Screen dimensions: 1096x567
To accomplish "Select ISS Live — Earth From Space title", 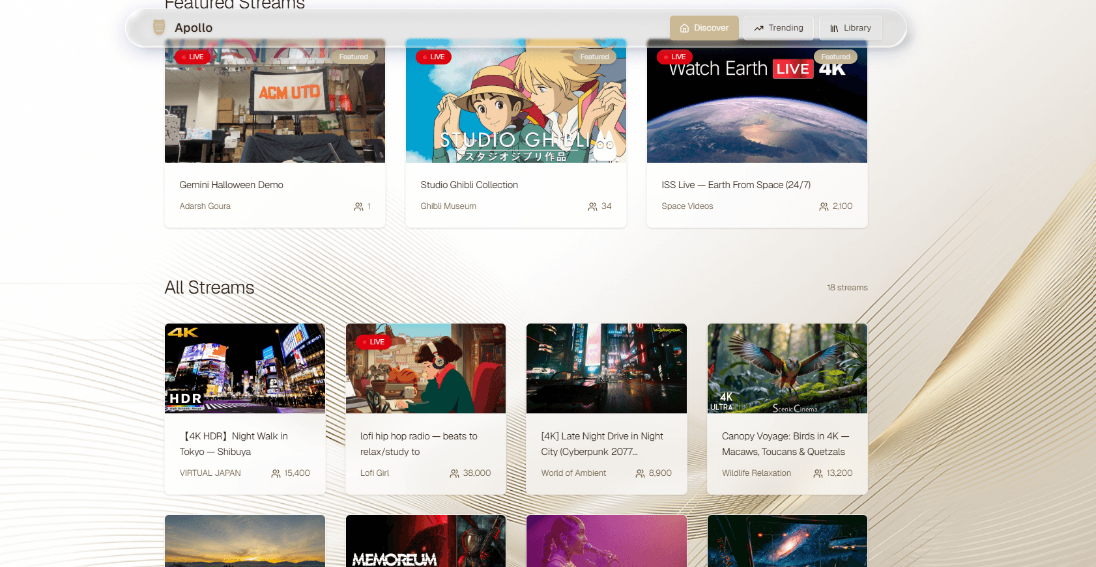I will [736, 185].
